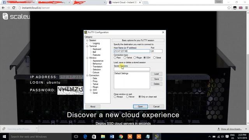Select Logging in category tree
The width and height of the screenshot is (249, 140).
96,43
